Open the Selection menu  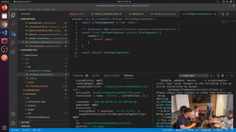coord(22,10)
